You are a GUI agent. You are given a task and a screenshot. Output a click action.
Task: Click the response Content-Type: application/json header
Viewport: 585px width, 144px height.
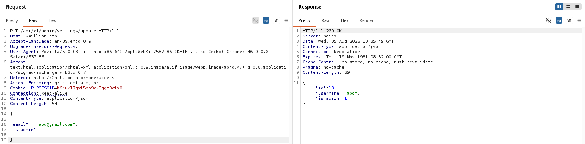(x=342, y=46)
